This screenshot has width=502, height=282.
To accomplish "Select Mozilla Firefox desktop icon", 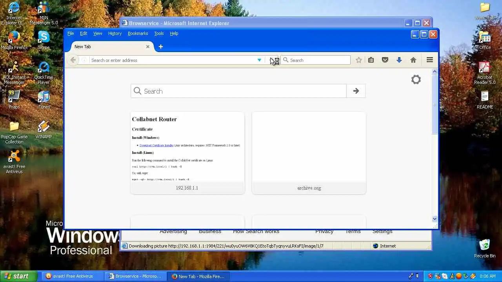I will coord(14,41).
